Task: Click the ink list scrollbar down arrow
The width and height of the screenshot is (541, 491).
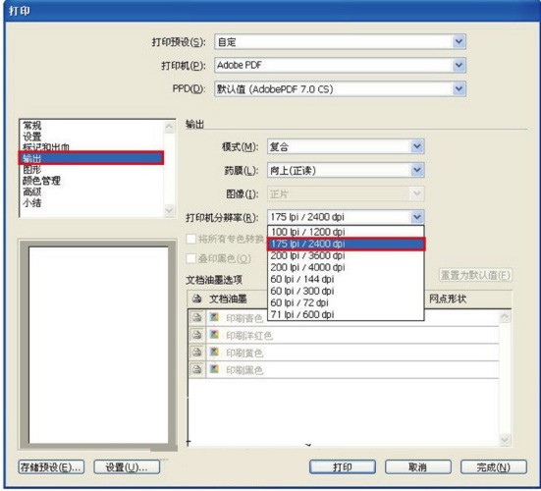Action: [505, 439]
